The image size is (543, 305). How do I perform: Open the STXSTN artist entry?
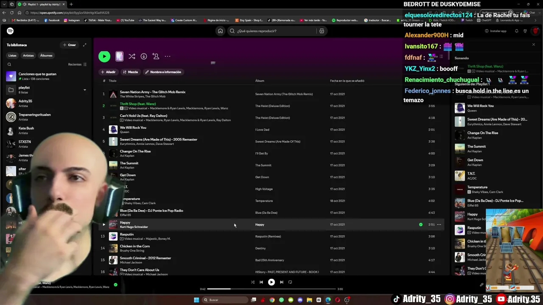[x=47, y=144]
